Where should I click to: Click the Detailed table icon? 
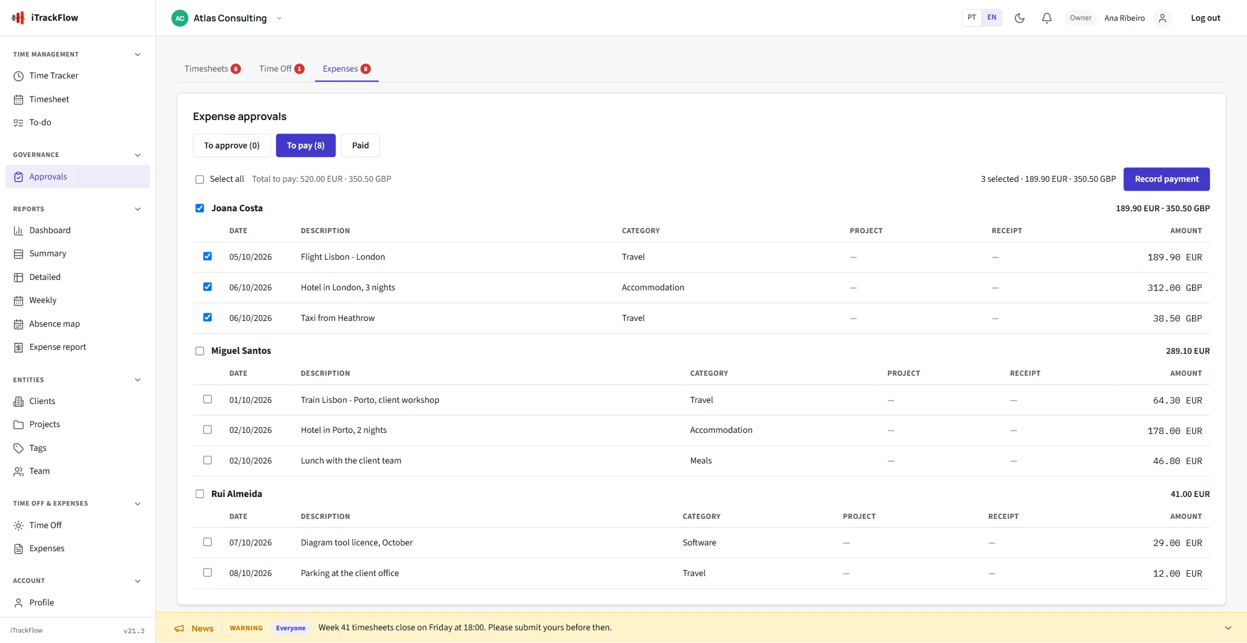click(18, 278)
